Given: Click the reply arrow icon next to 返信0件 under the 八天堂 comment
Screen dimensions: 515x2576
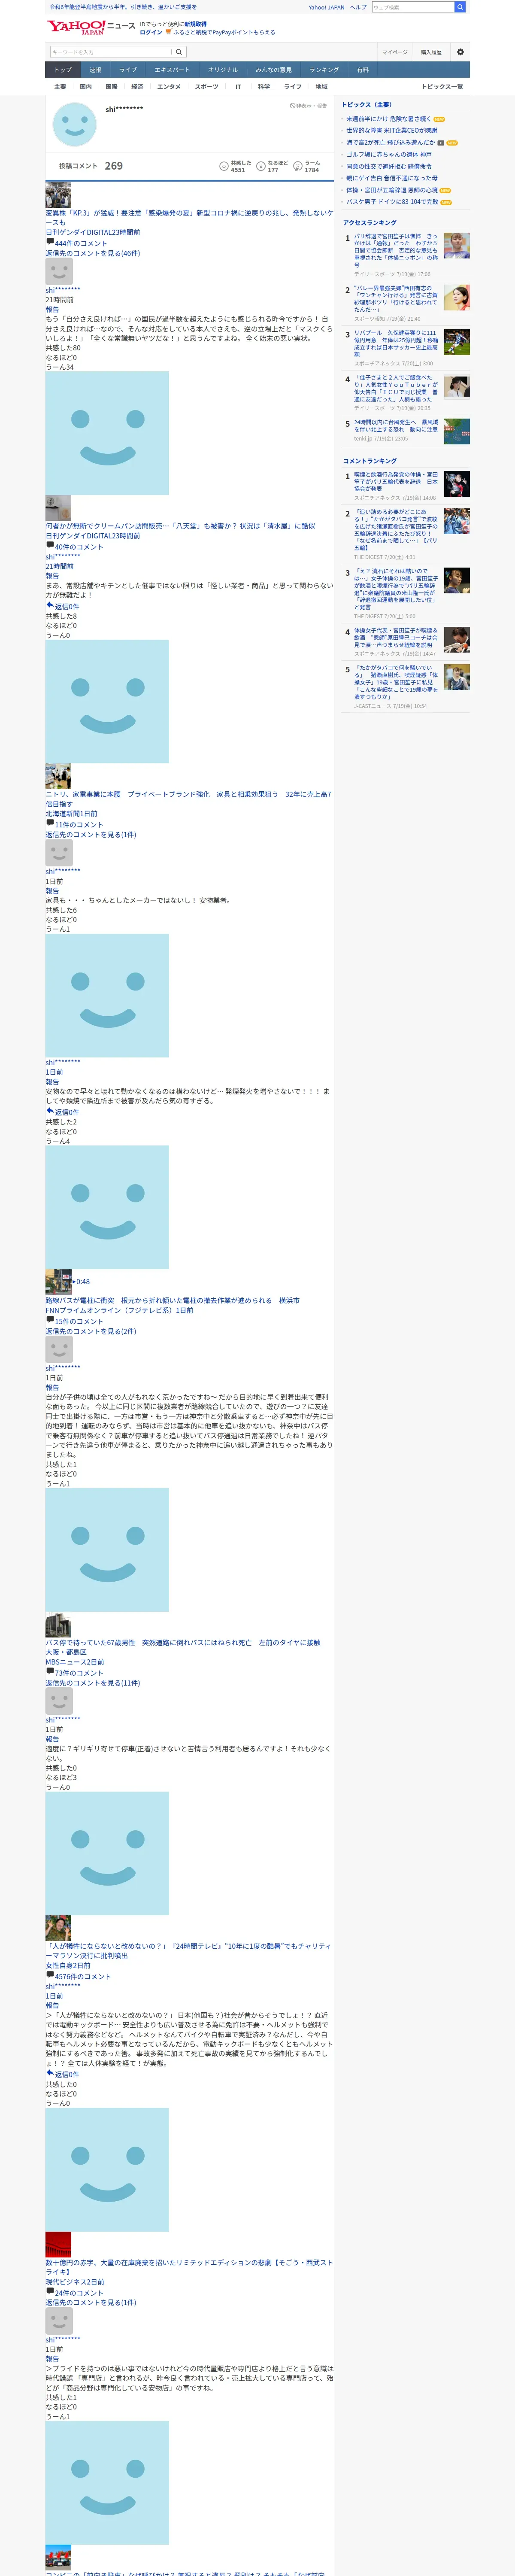Looking at the screenshot, I should point(50,605).
